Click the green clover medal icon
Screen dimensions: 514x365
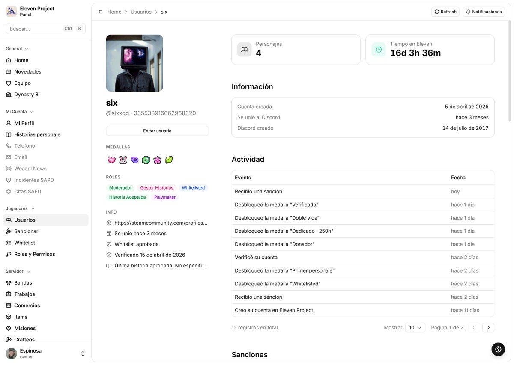point(146,160)
